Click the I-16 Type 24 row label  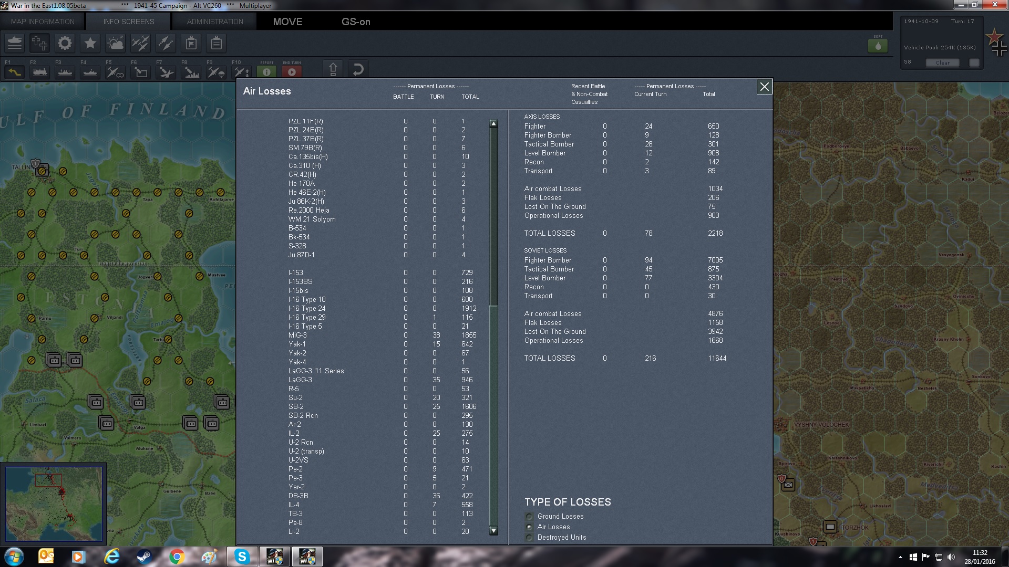(307, 308)
